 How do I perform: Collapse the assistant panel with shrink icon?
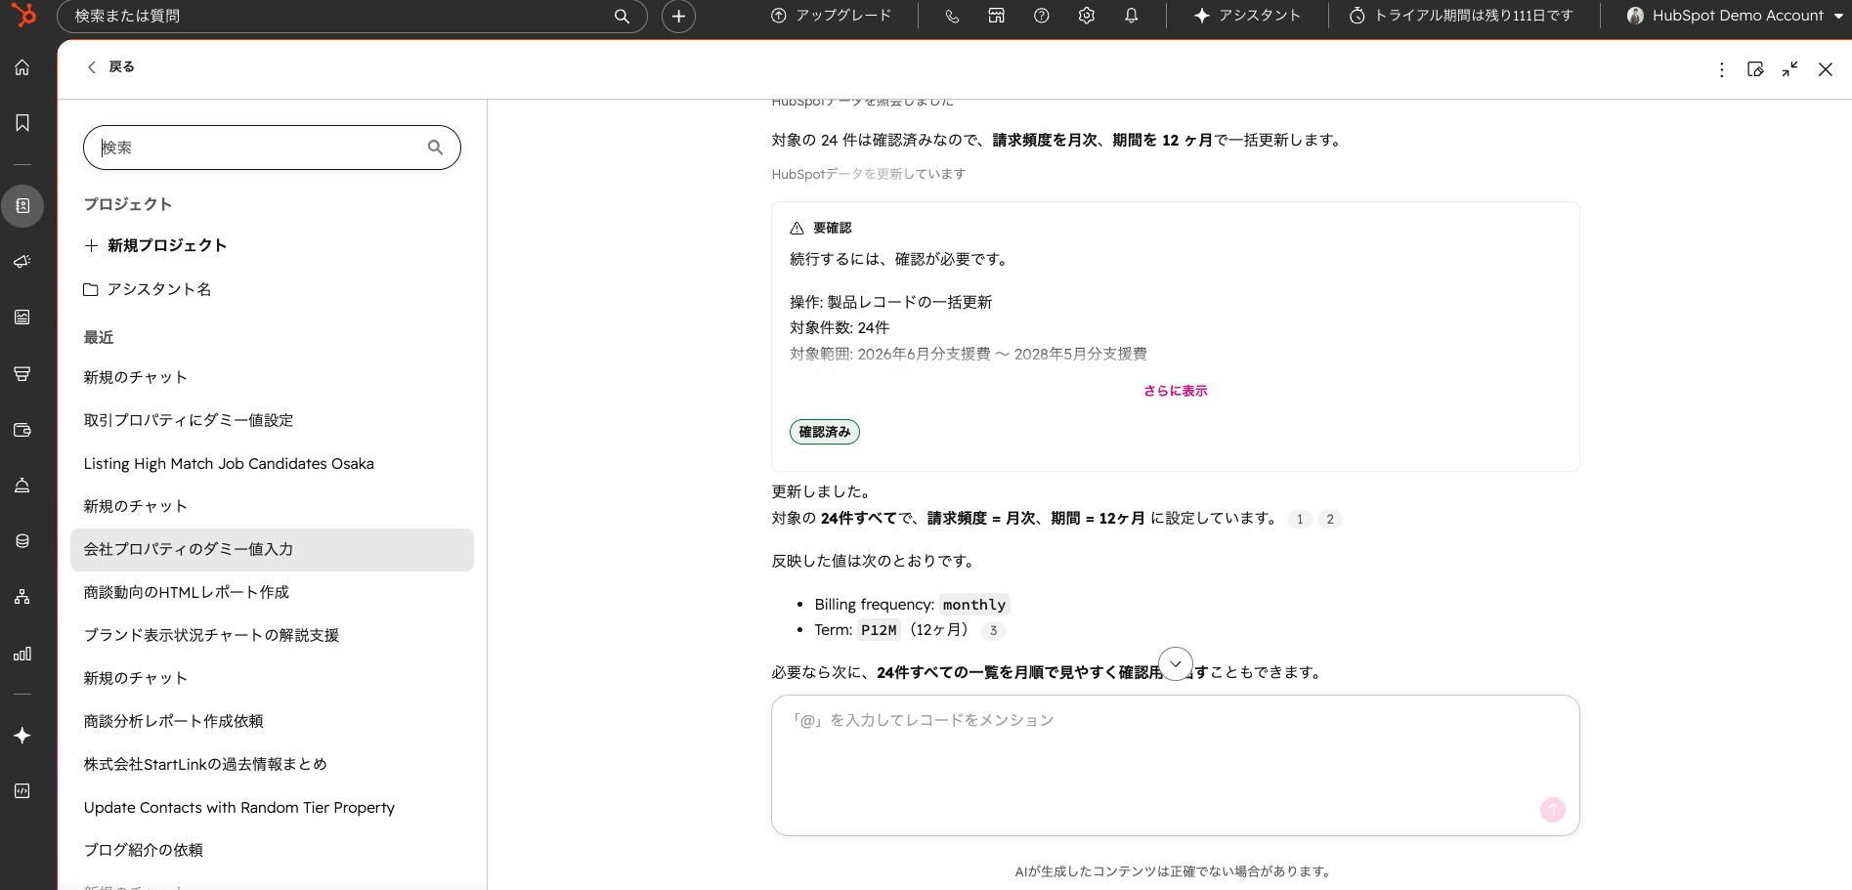[x=1790, y=69]
